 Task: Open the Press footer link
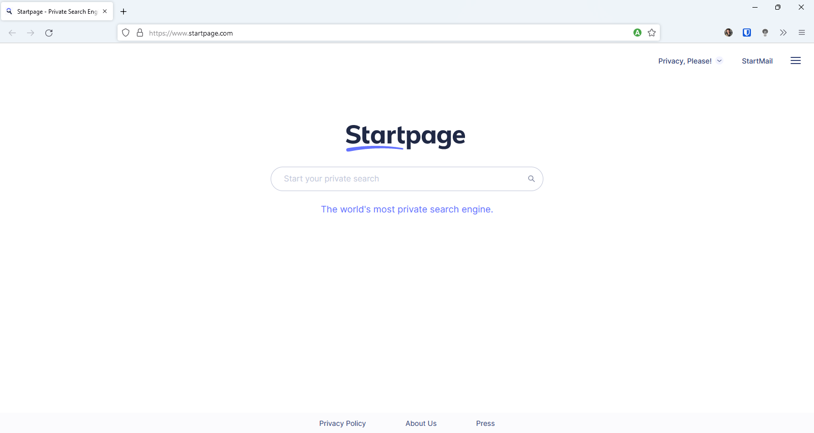point(485,423)
